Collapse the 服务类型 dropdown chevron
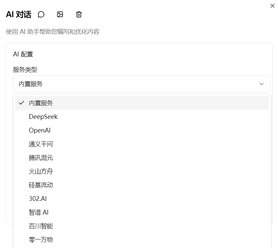 tap(262, 84)
